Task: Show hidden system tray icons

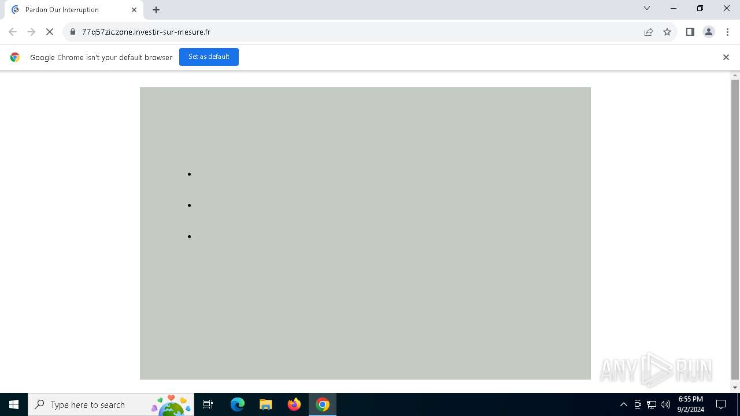Action: tap(623, 404)
